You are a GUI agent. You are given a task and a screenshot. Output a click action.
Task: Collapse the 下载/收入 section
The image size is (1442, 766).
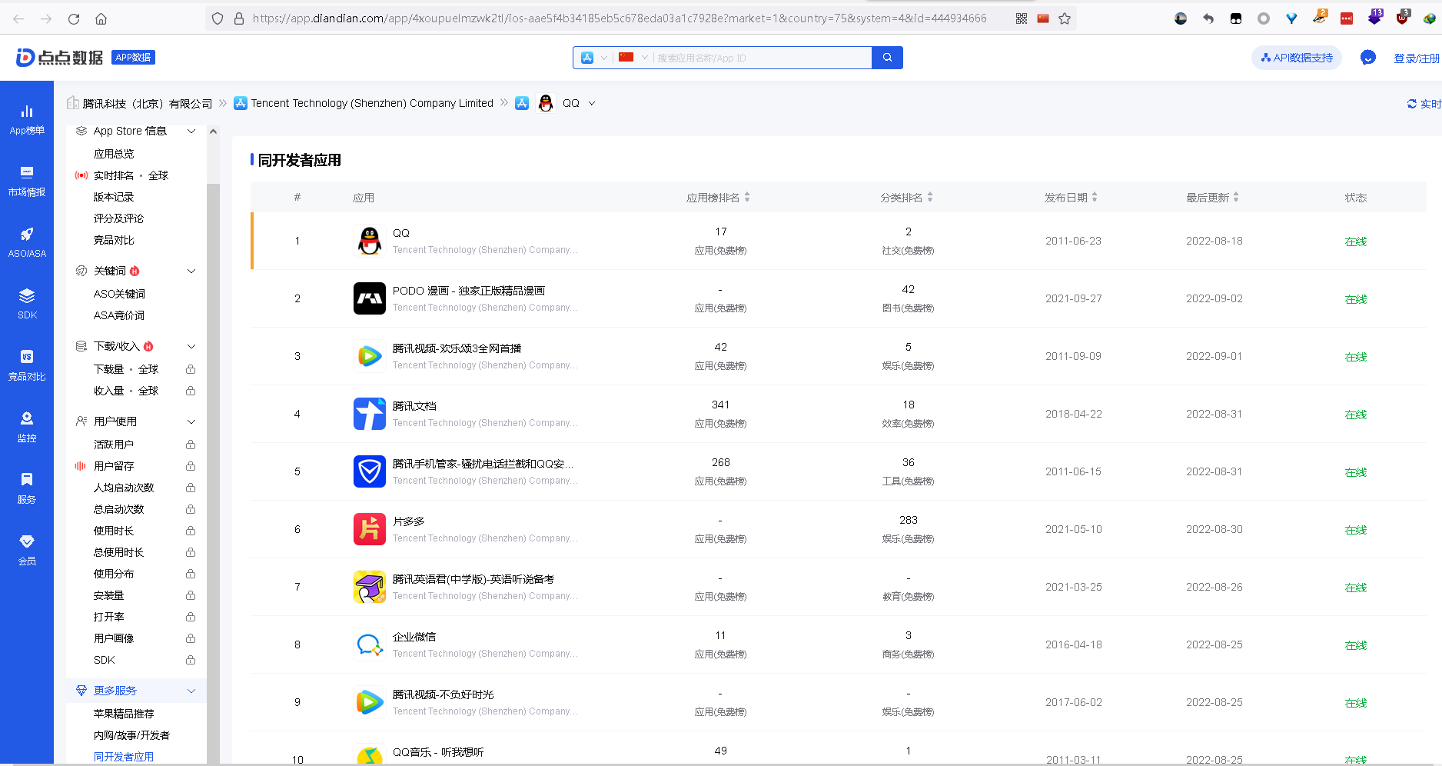tap(191, 346)
